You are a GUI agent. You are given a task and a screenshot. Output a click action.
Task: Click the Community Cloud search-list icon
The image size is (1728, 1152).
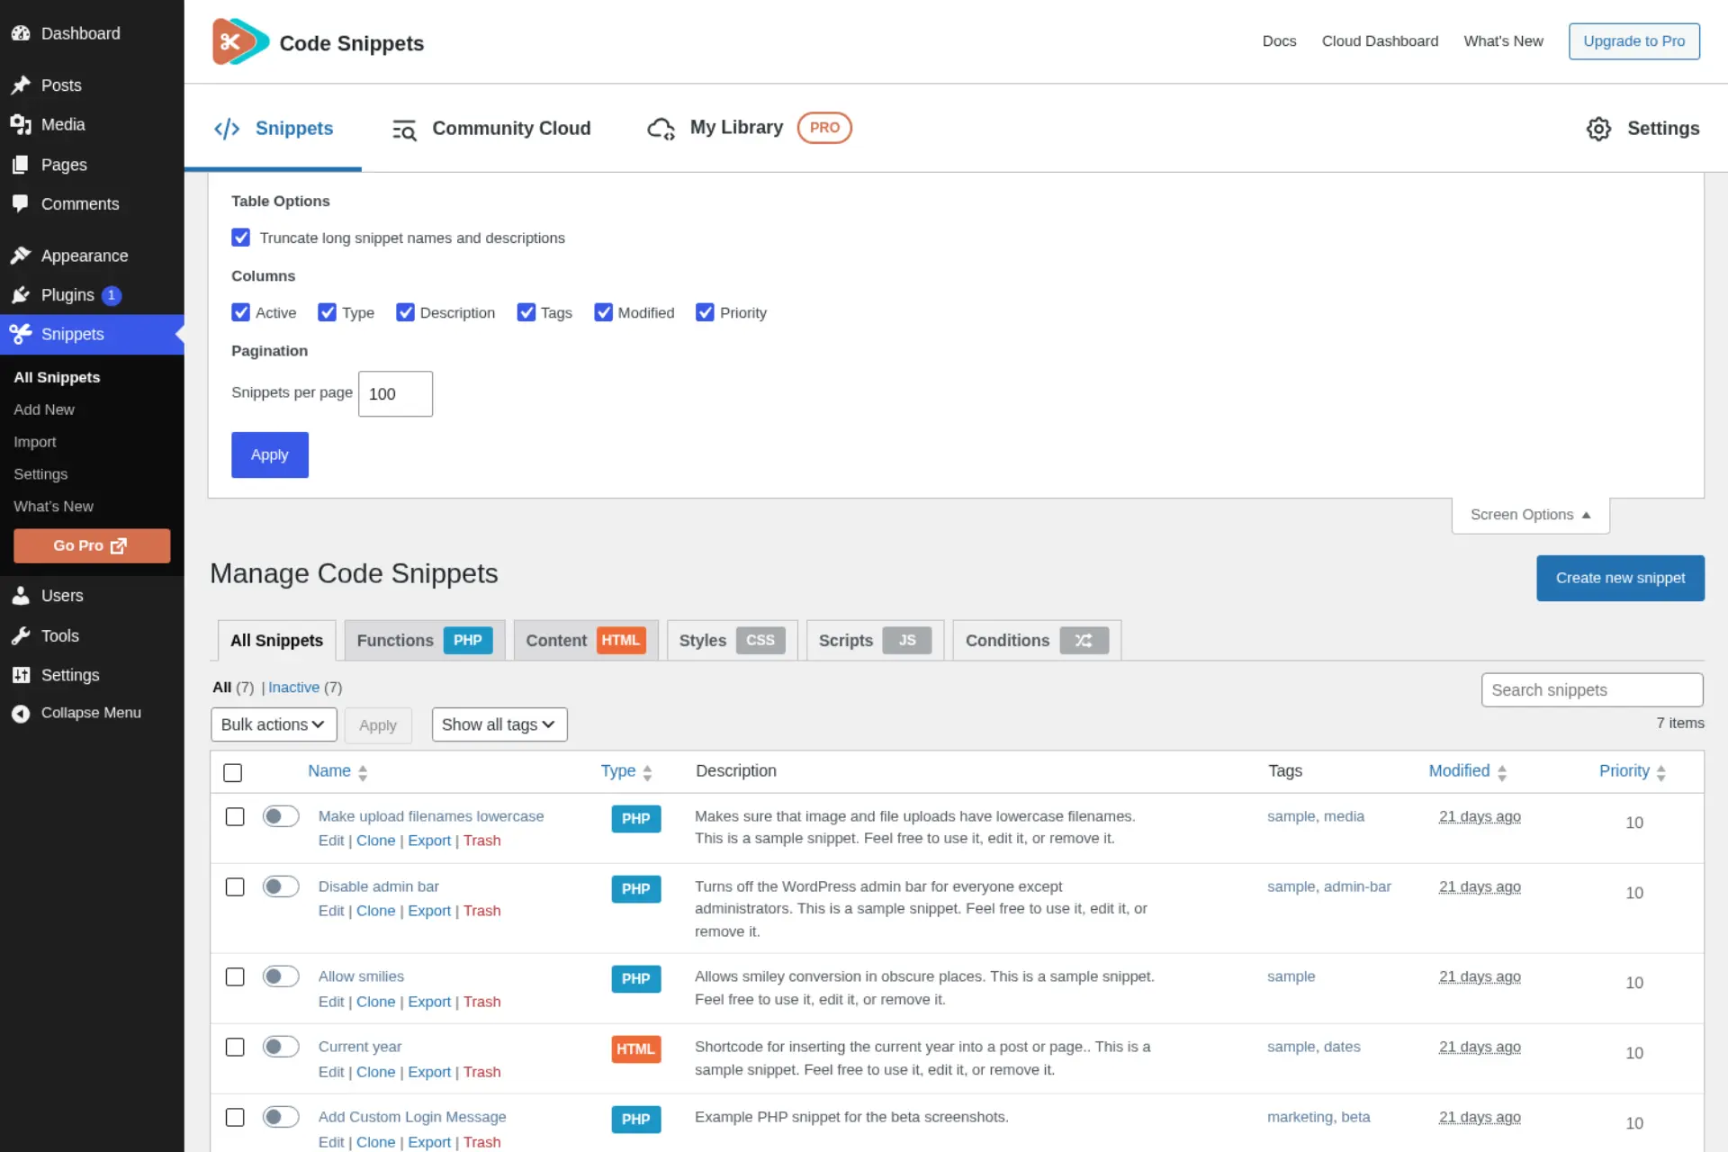pyautogui.click(x=404, y=130)
